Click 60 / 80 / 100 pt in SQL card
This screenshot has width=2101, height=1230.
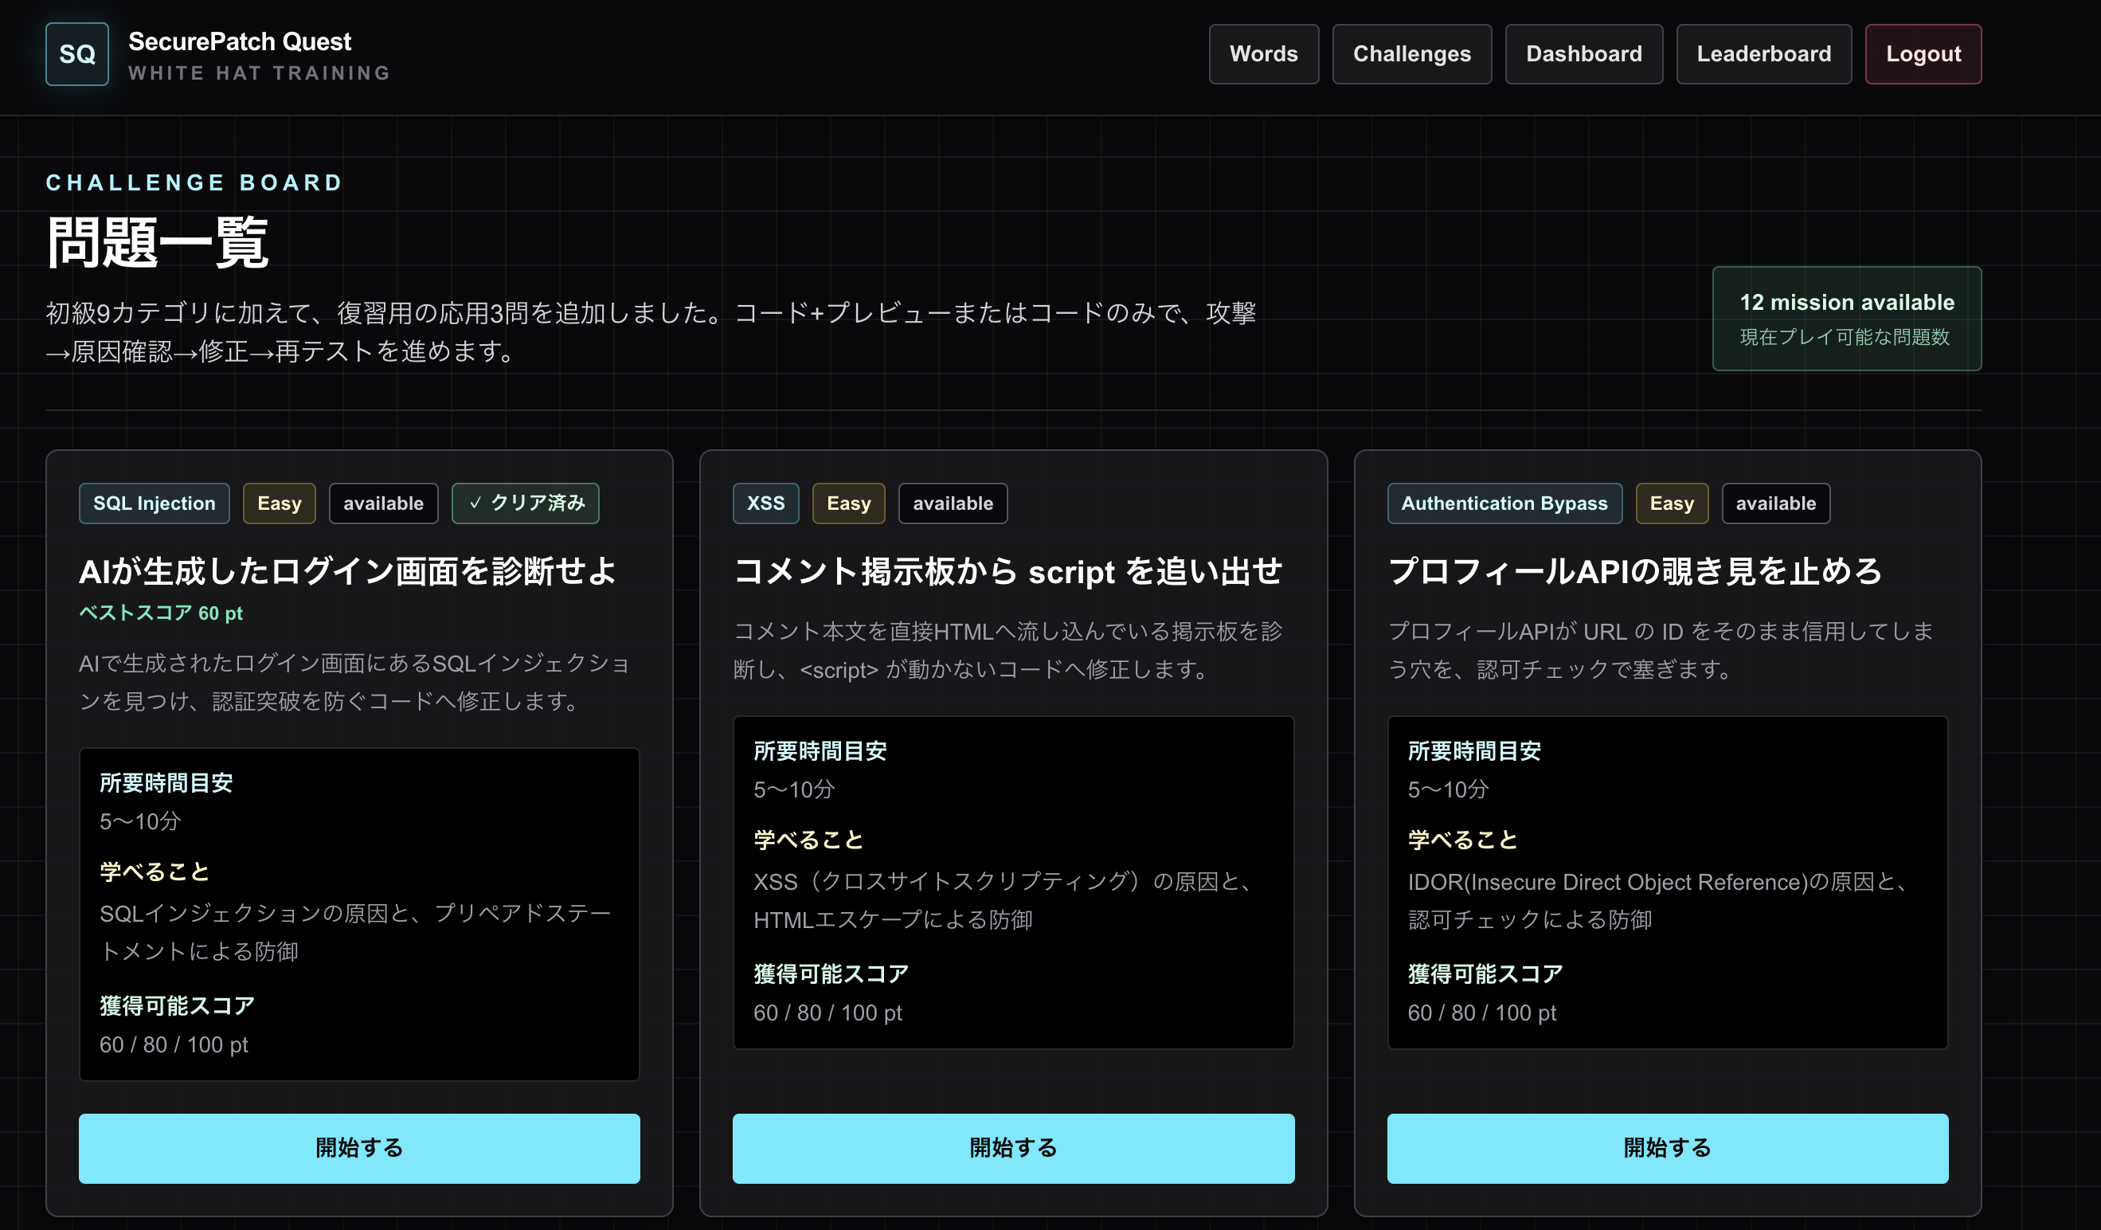174,1044
